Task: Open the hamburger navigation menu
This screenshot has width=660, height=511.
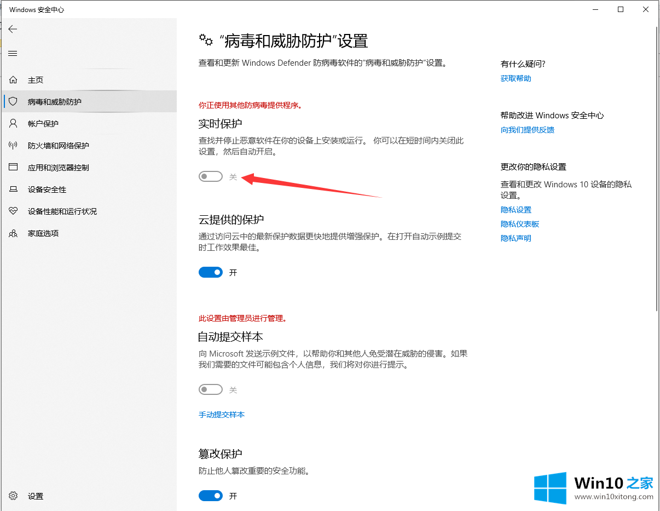Action: (13, 53)
